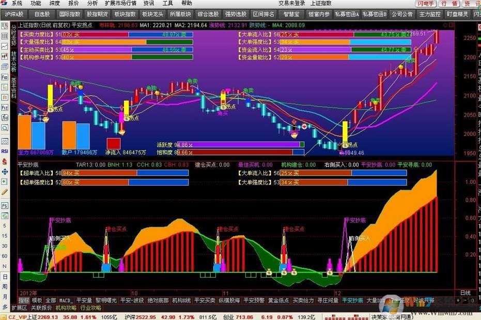Open 智慧宝 toolbar button

click(x=291, y=14)
